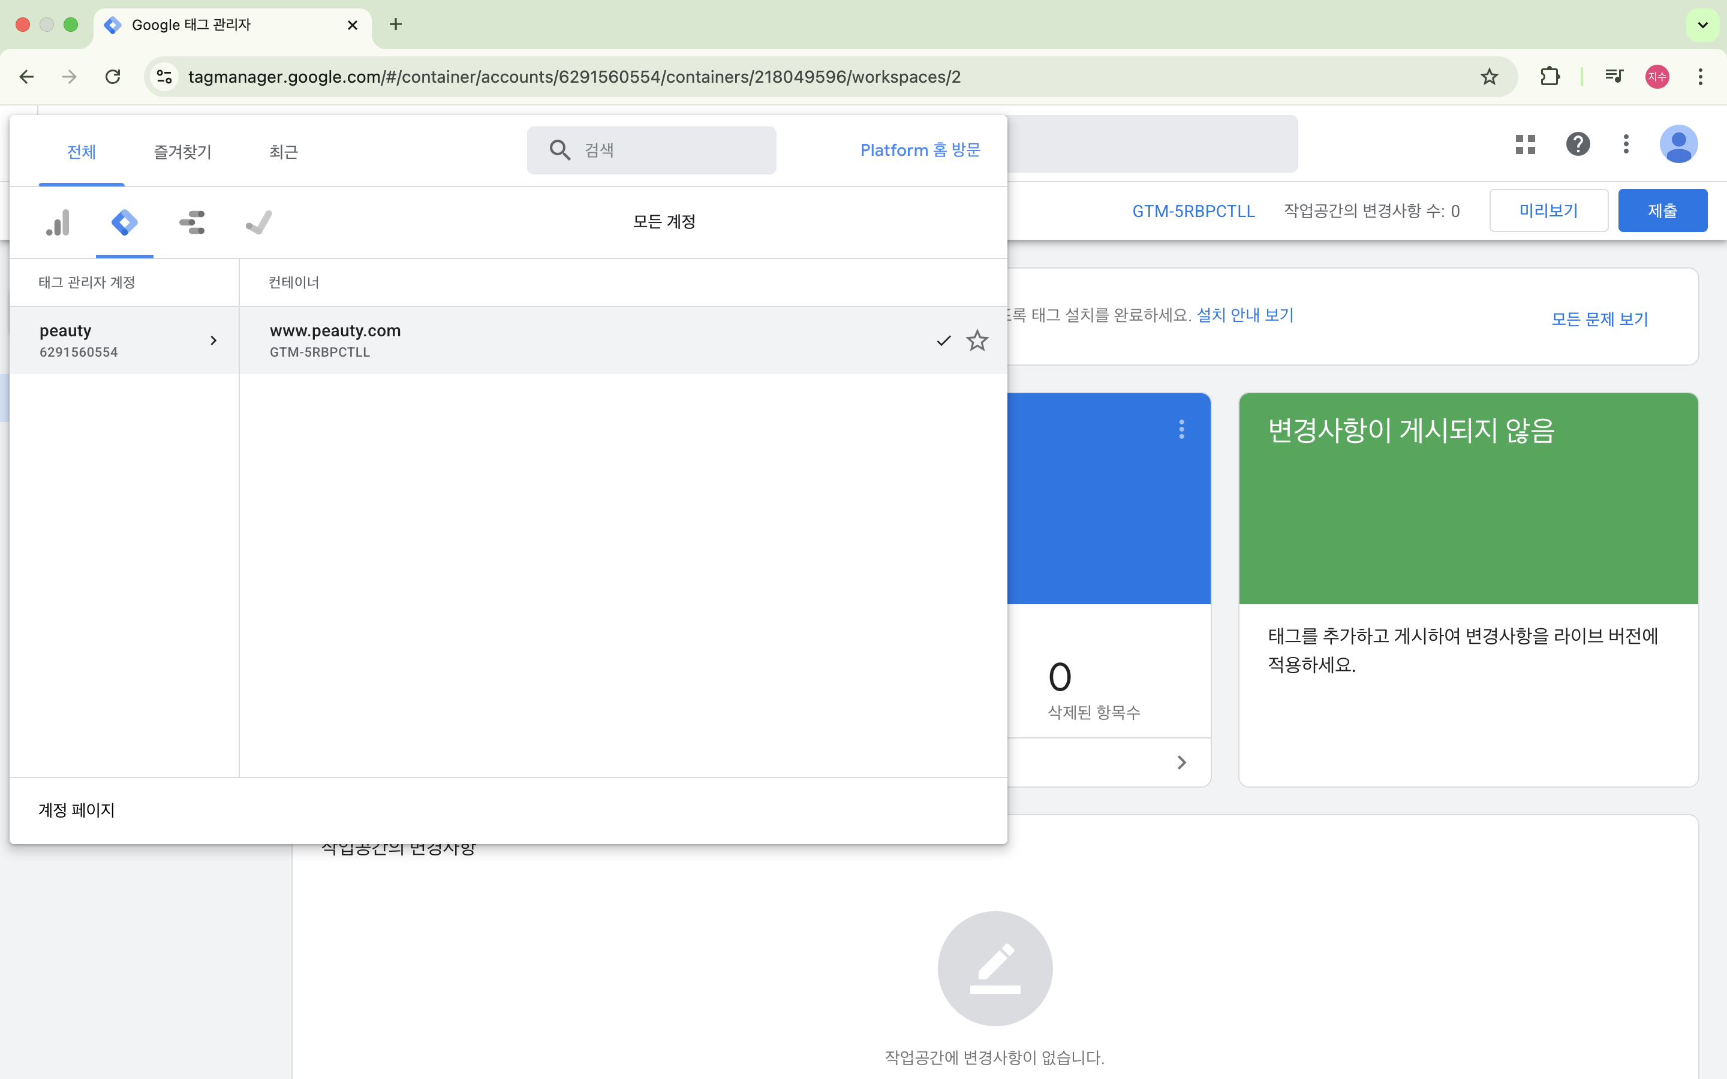Select the Google Analytics product icon

58,222
